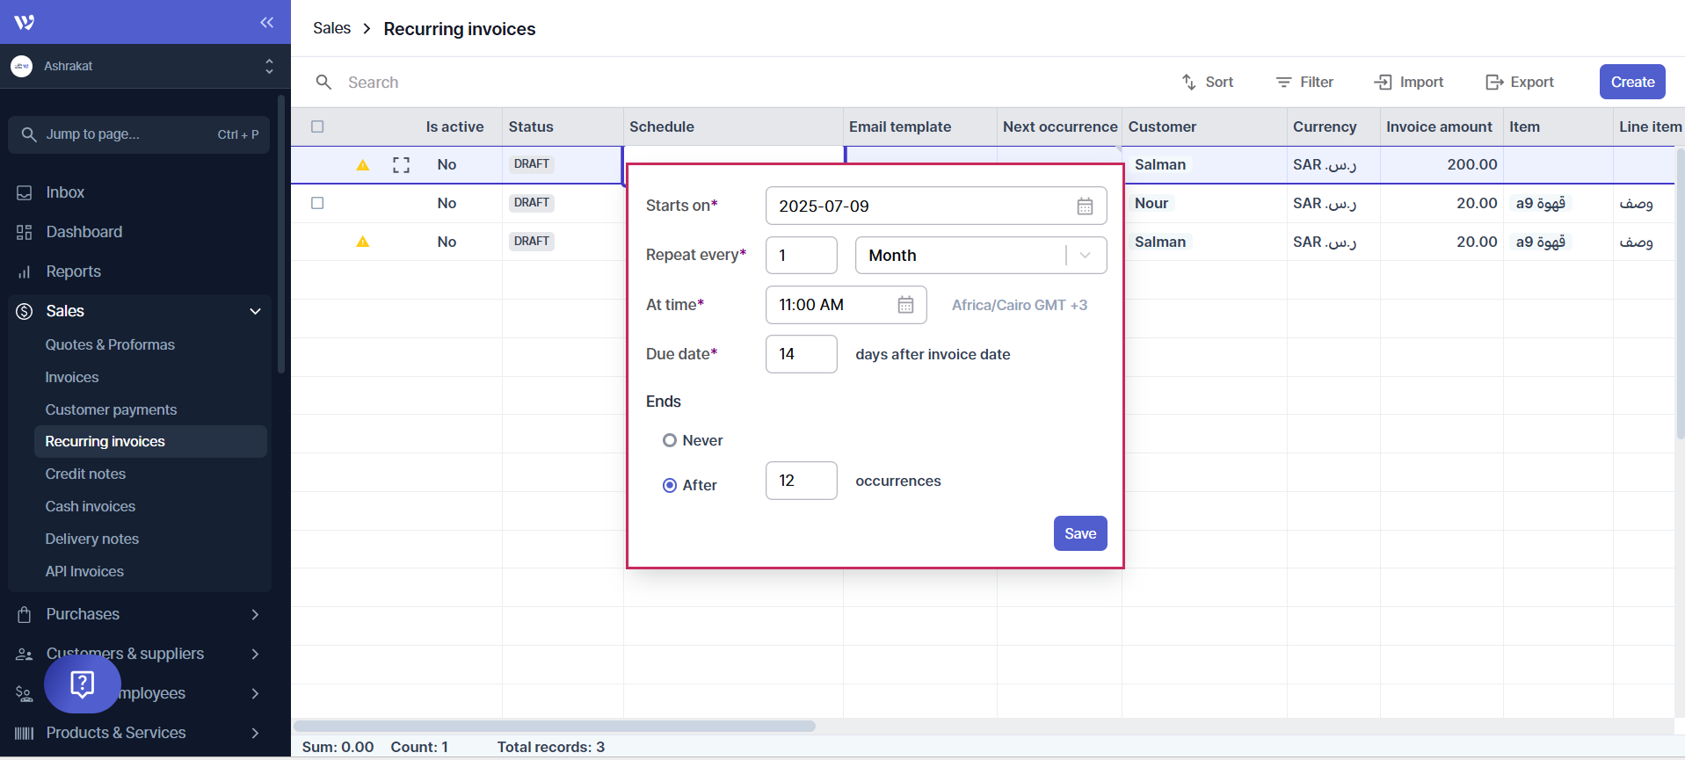Click the search magnifier icon
1685x760 pixels.
[323, 82]
